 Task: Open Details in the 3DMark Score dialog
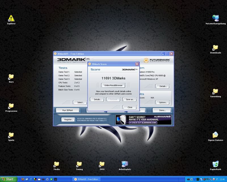coord(98,100)
